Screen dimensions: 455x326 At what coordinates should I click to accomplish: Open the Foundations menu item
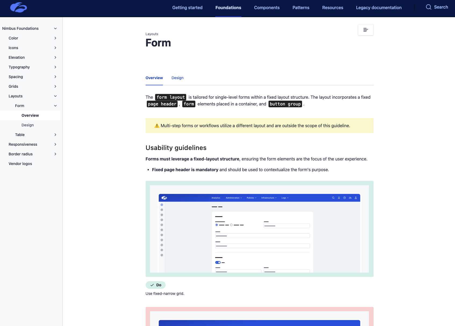228,8
